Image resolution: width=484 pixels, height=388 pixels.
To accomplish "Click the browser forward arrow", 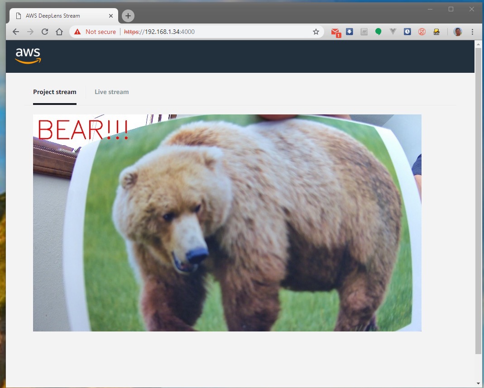I will (30, 32).
